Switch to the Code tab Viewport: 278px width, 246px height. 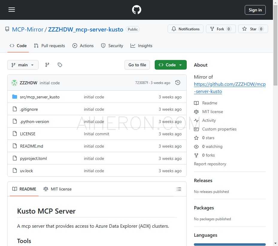point(18,46)
